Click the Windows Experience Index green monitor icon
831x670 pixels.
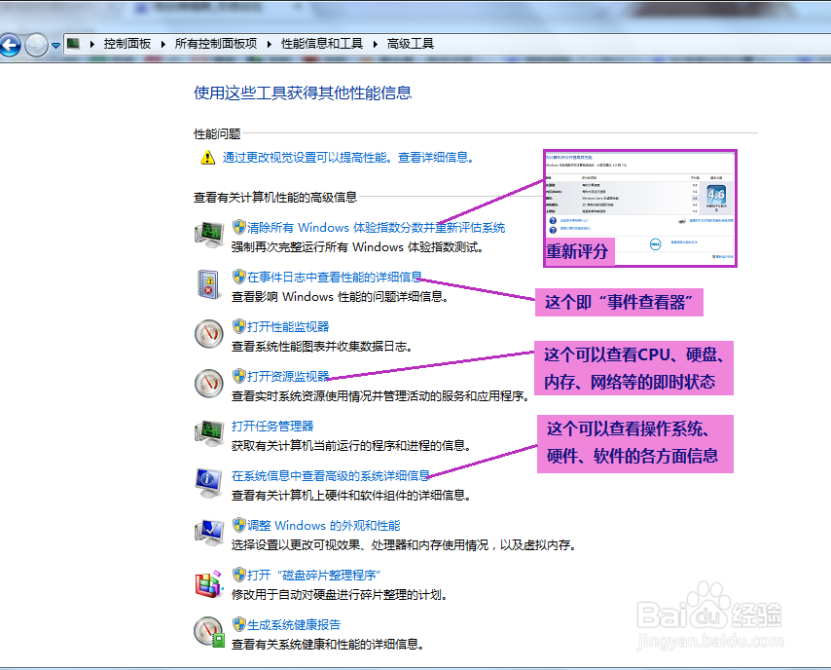point(208,235)
